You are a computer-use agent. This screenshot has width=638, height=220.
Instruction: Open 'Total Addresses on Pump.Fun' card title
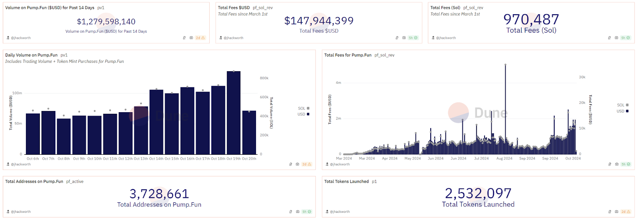tap(34, 181)
